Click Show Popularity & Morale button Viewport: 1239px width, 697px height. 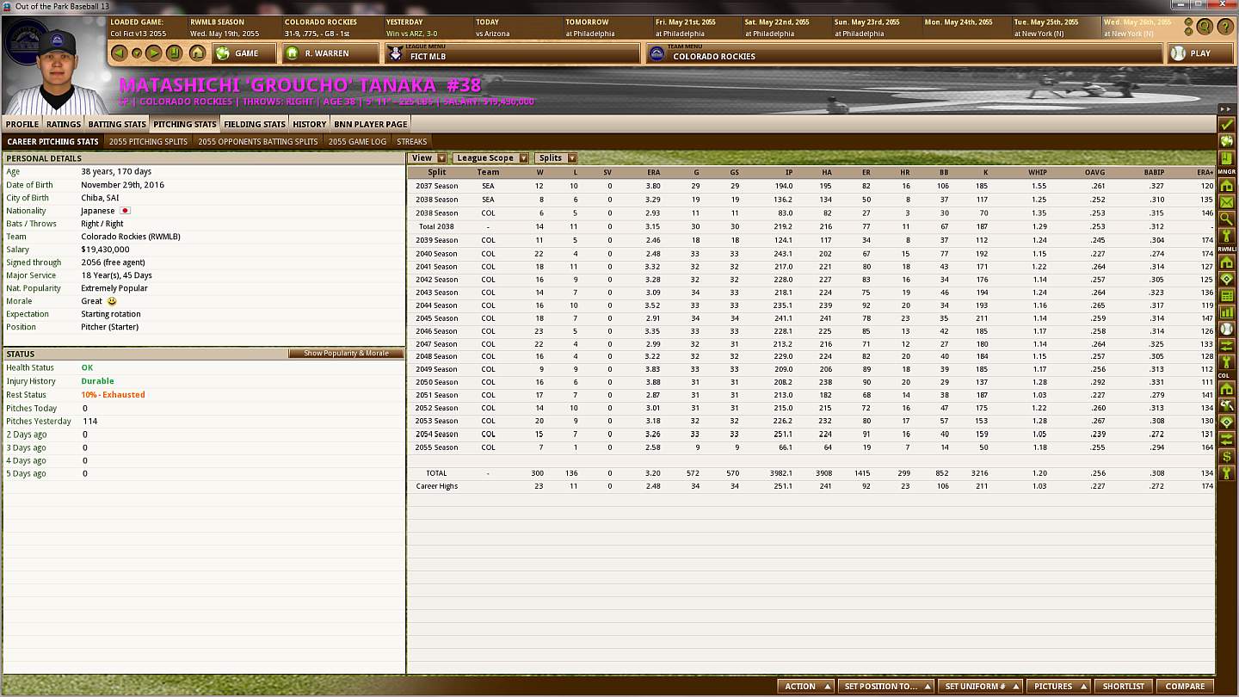point(346,354)
